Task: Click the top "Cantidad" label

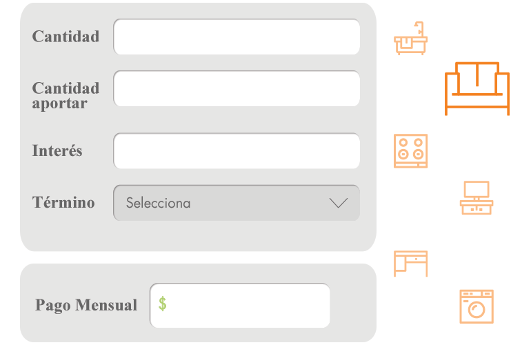Action: [66, 37]
